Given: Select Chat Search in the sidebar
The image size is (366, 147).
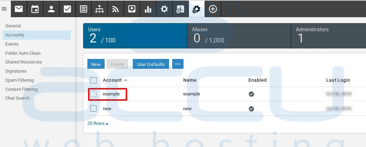Looking at the screenshot, I should click(x=18, y=98).
